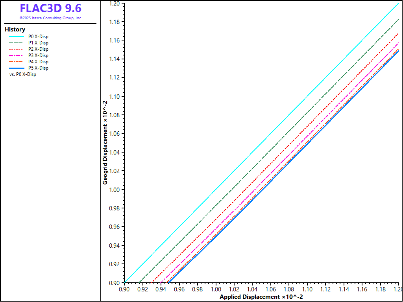
Task: Select the P1 X-Disp legend label
Action: 38,43
